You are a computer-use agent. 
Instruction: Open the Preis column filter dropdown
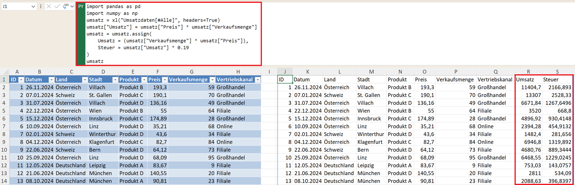tap(165, 80)
